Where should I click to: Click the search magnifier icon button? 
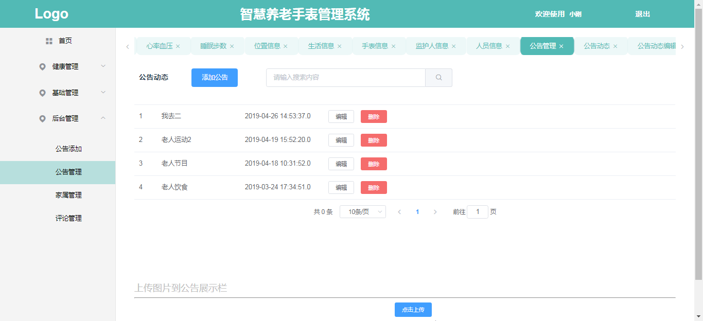438,78
